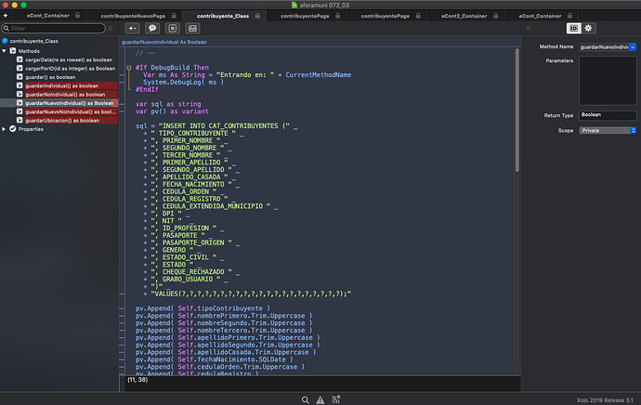
Task: Switch to the contribuyente_Class tab
Action: click(x=224, y=16)
